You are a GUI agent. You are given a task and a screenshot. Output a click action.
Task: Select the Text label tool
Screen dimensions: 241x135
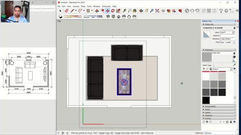tap(130, 11)
